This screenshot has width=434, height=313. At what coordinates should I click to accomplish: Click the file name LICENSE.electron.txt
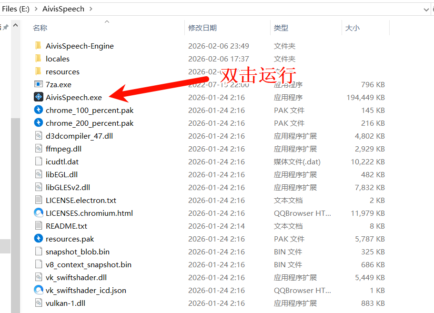click(x=81, y=201)
